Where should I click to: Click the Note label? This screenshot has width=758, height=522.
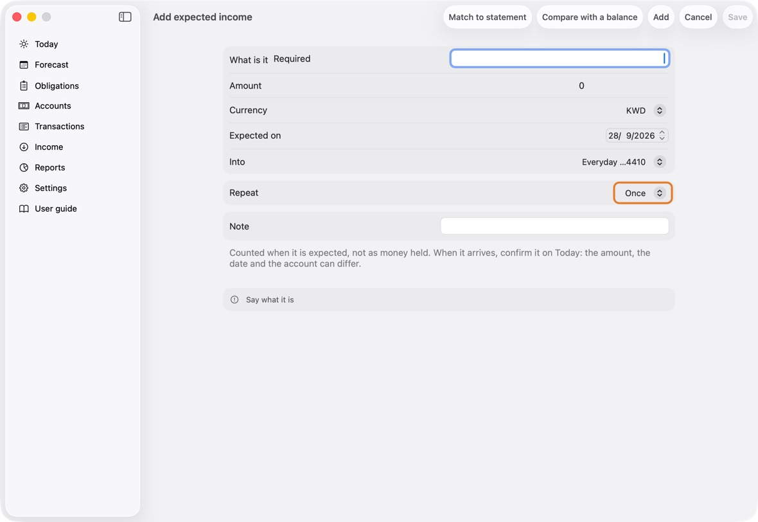click(x=239, y=226)
